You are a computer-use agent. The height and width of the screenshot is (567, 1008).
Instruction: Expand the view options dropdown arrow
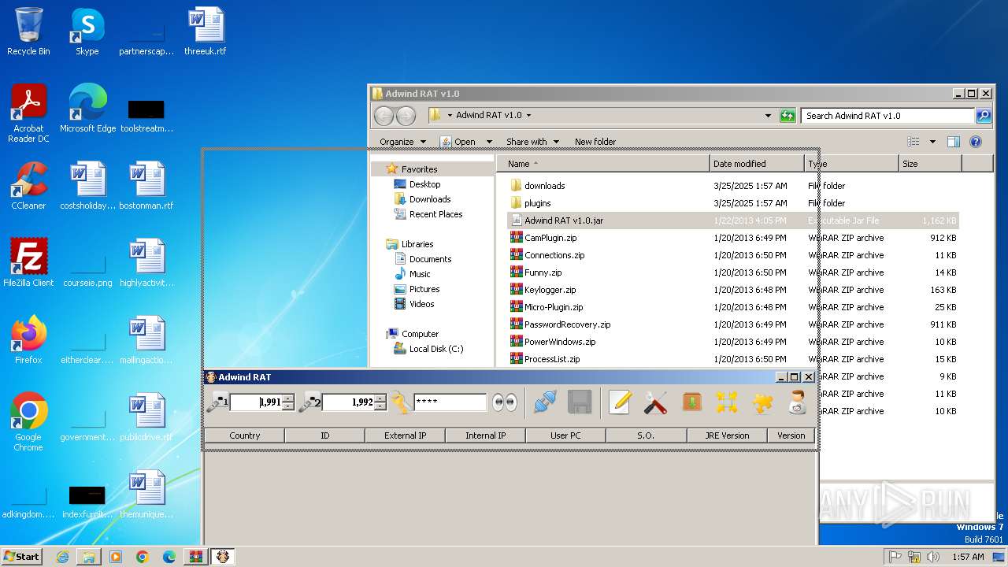[x=932, y=142]
